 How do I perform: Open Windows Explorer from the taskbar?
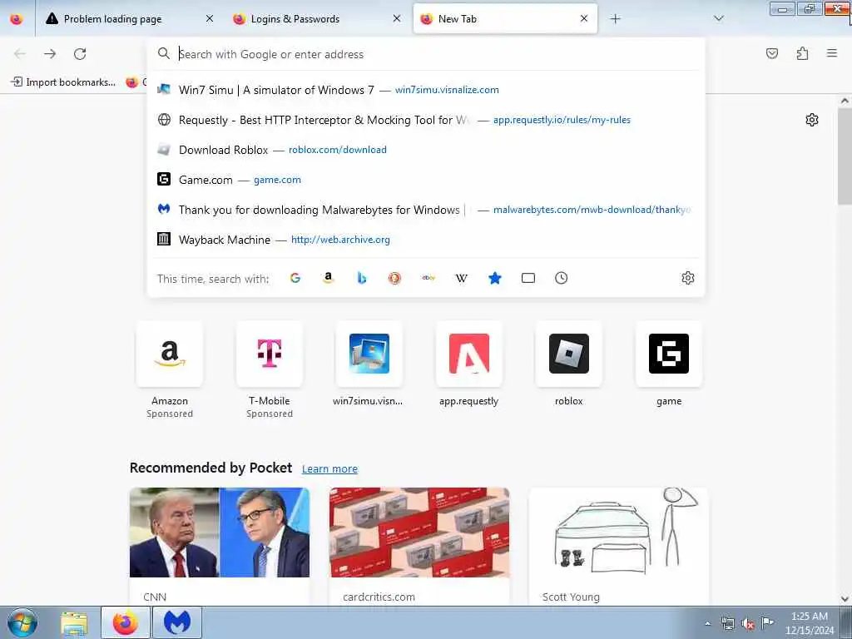click(74, 623)
